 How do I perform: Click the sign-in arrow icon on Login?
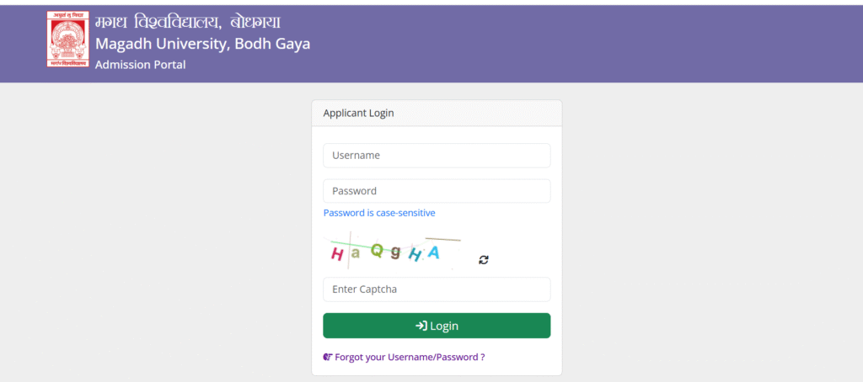[x=421, y=326]
